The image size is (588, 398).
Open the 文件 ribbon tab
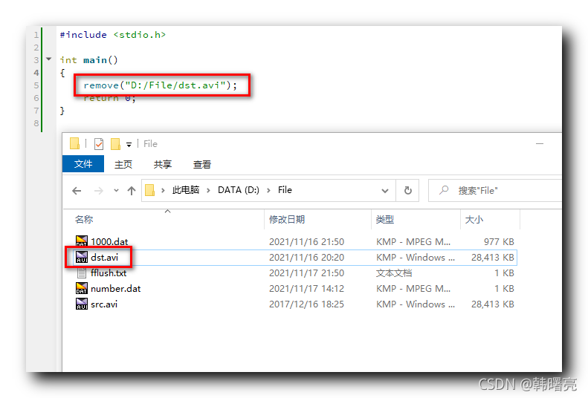[x=83, y=163]
